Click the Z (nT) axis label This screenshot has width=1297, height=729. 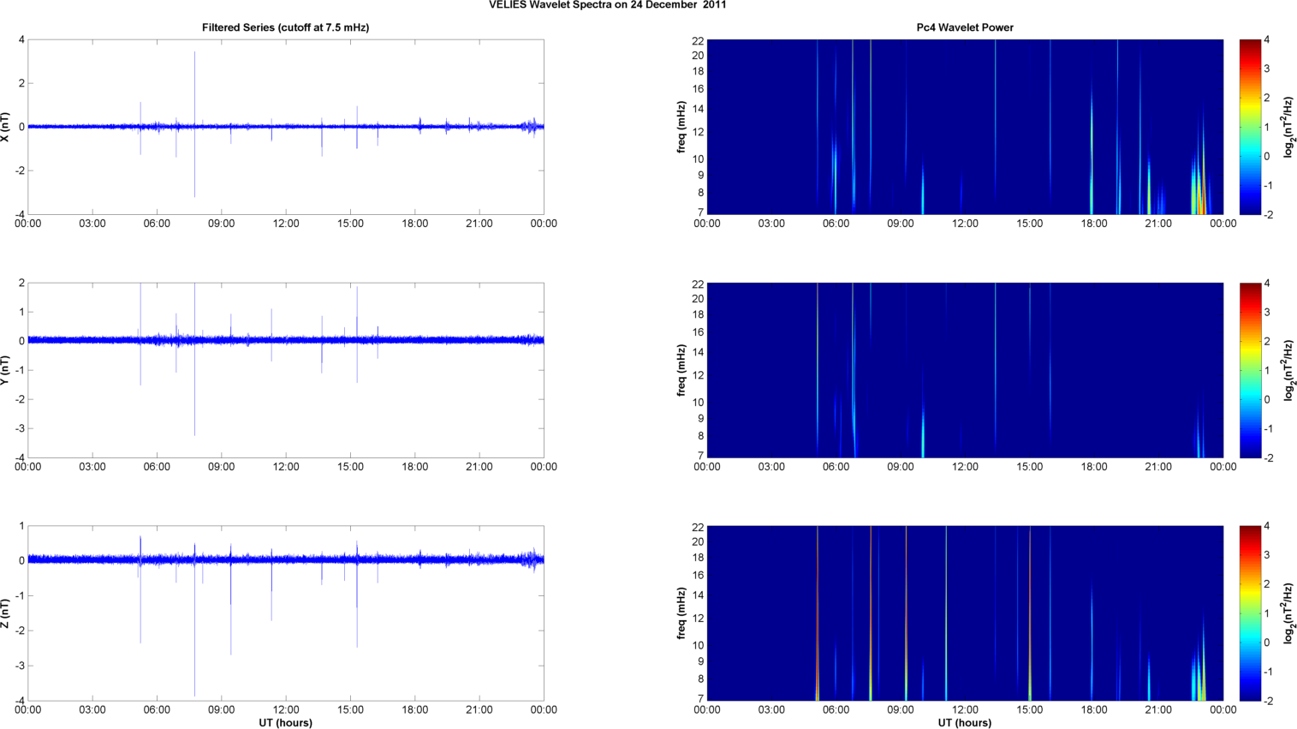(6, 613)
